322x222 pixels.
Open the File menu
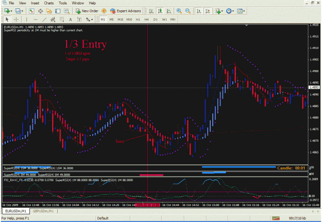pyautogui.click(x=11, y=3)
